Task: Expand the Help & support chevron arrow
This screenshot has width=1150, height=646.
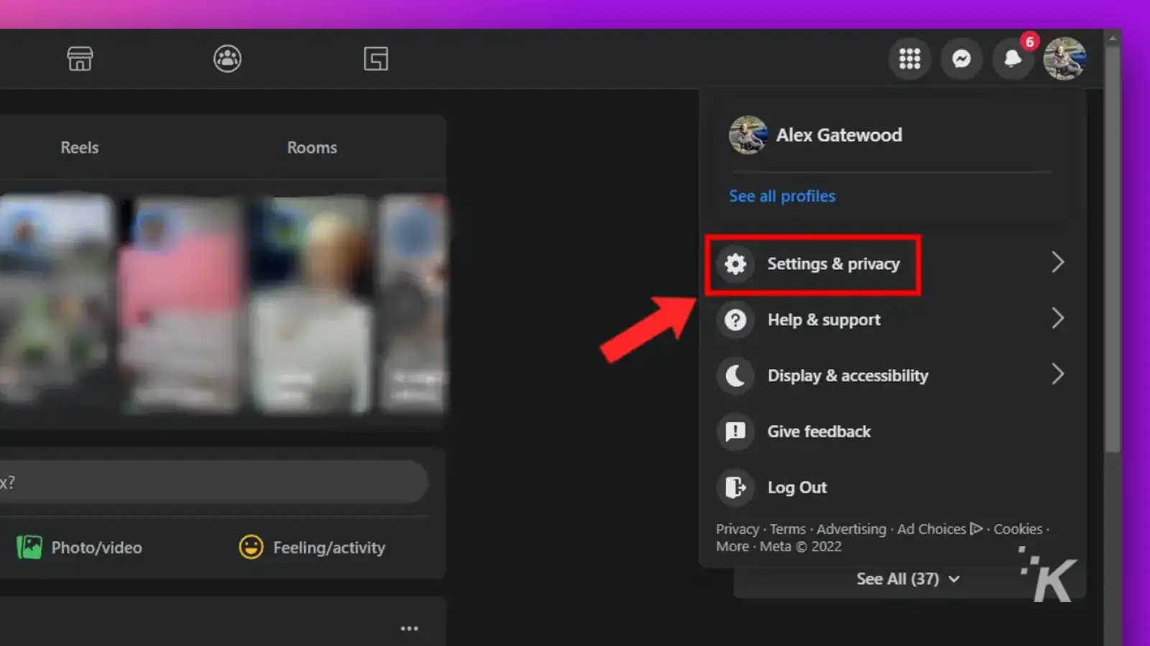Action: tap(1057, 318)
